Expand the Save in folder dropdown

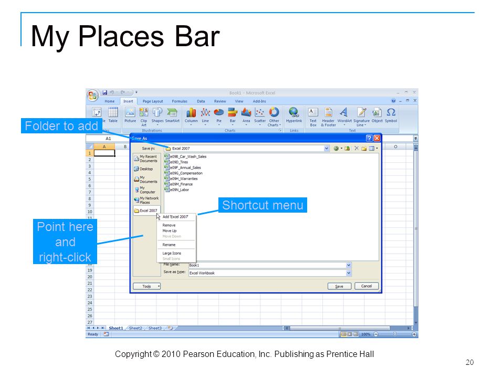(x=326, y=148)
